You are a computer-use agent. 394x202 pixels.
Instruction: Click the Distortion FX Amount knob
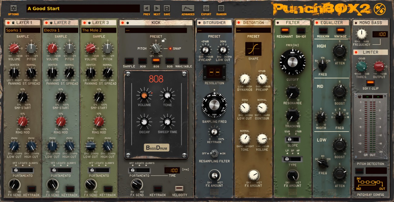[253, 175]
